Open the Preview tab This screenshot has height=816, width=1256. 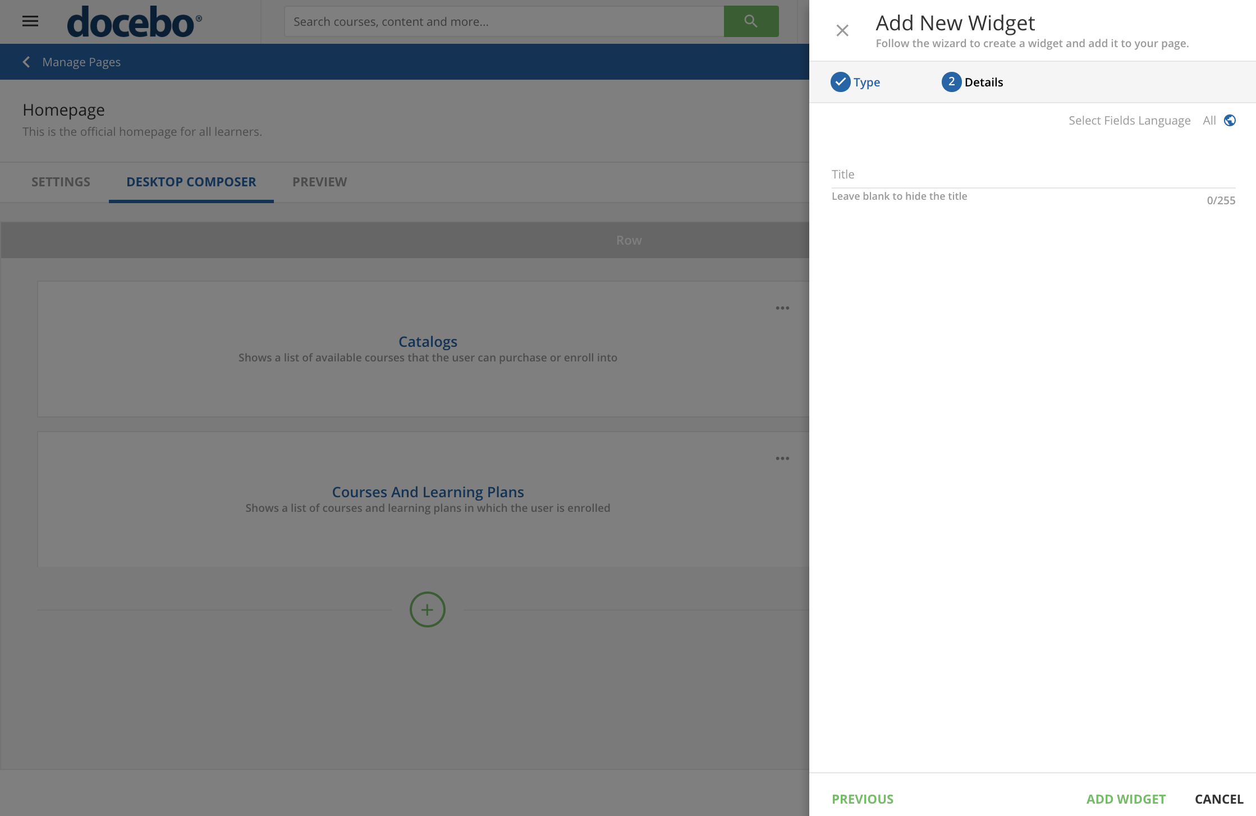[320, 182]
